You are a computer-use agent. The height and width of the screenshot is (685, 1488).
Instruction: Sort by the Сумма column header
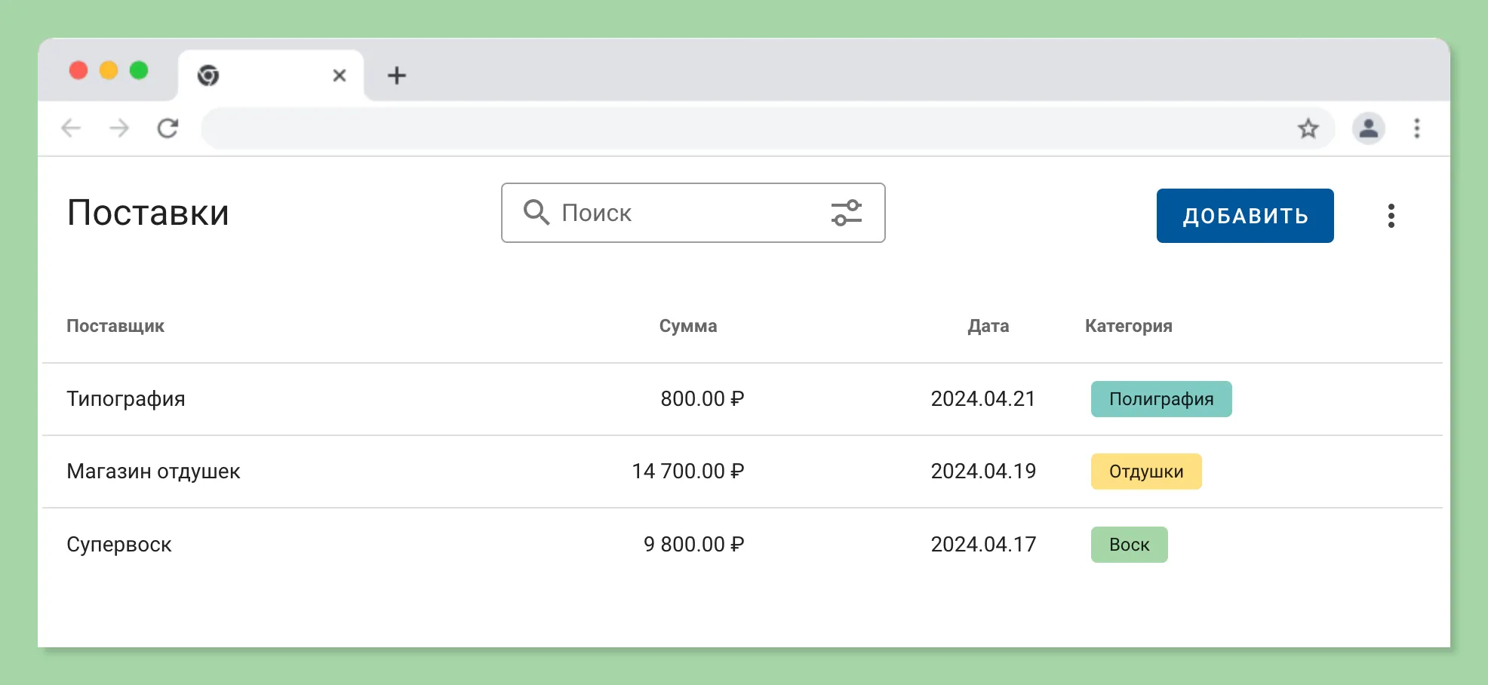click(688, 326)
